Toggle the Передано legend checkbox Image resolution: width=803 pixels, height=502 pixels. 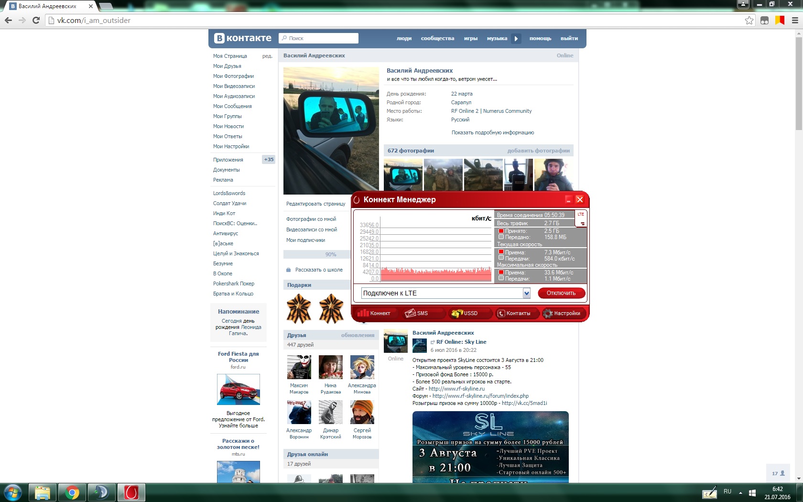click(x=501, y=237)
